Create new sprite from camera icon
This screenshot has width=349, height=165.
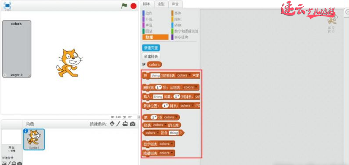[x=133, y=124]
